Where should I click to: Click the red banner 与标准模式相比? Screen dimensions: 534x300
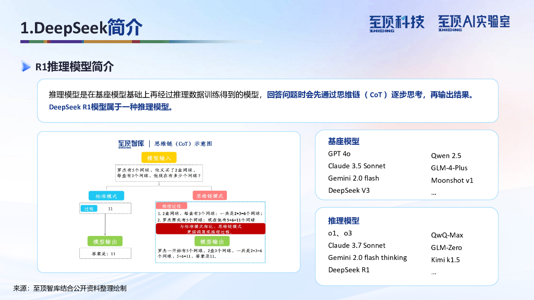point(211,229)
